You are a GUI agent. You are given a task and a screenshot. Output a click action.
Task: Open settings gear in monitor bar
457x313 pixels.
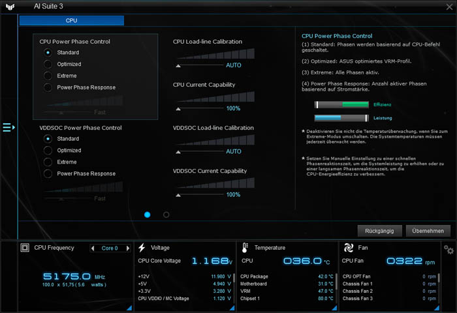tap(449, 250)
